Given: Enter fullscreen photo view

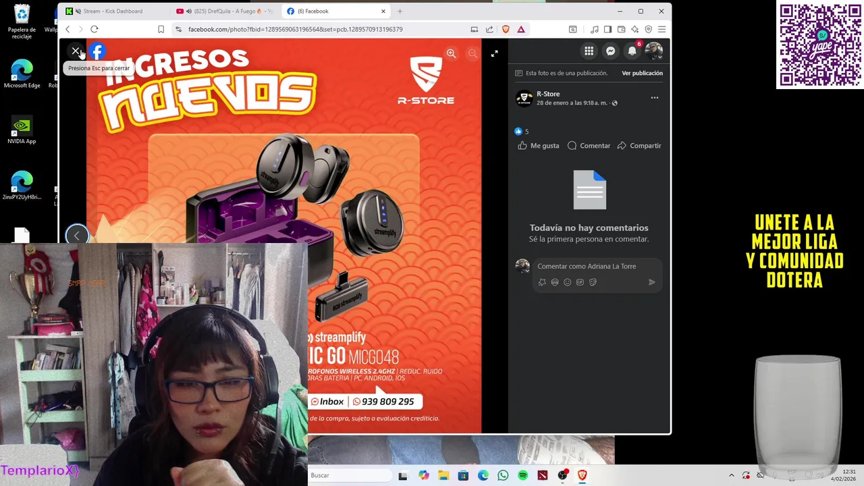Looking at the screenshot, I should point(494,53).
